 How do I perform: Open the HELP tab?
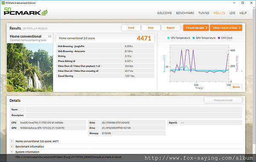pyautogui.click(x=243, y=13)
